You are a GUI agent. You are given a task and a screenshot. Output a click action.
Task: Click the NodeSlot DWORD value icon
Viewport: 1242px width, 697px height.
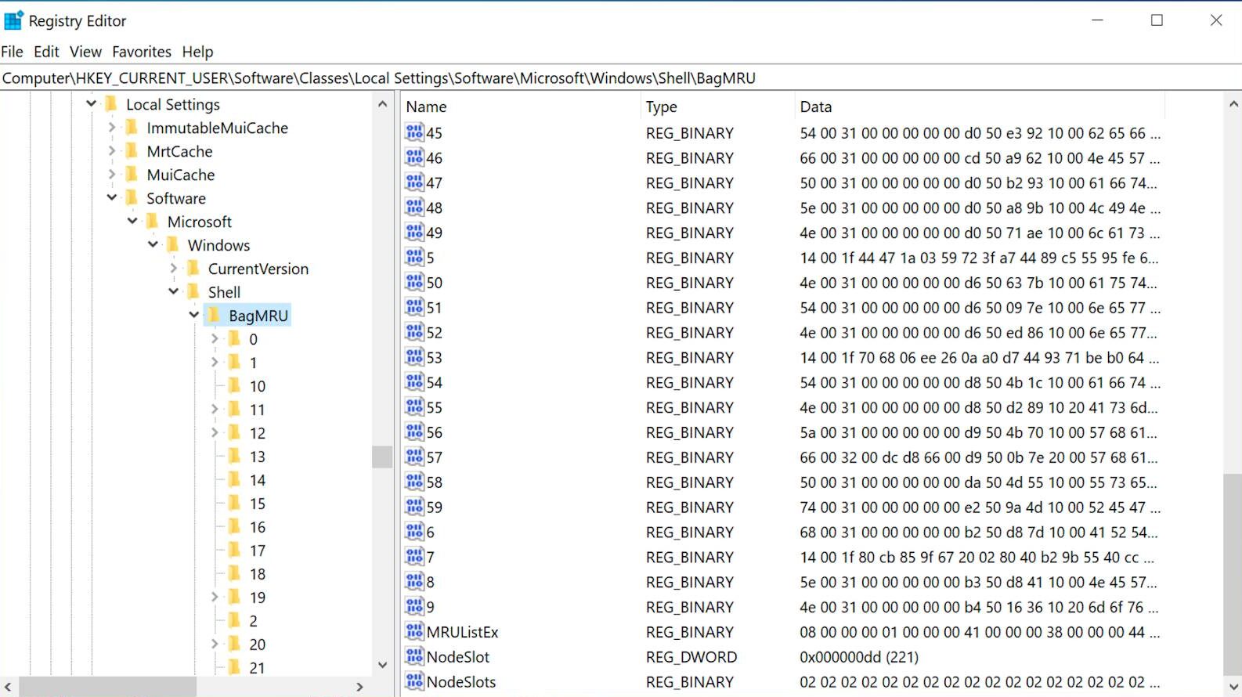414,656
